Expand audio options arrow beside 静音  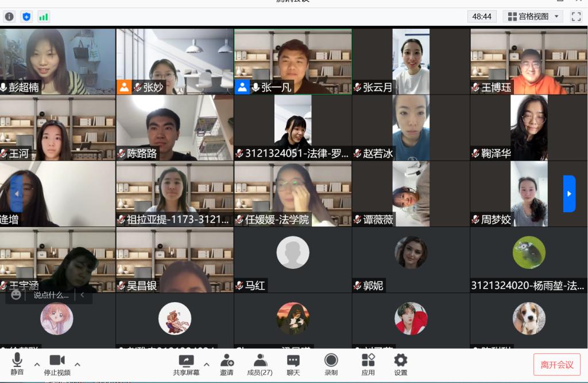pyautogui.click(x=37, y=364)
